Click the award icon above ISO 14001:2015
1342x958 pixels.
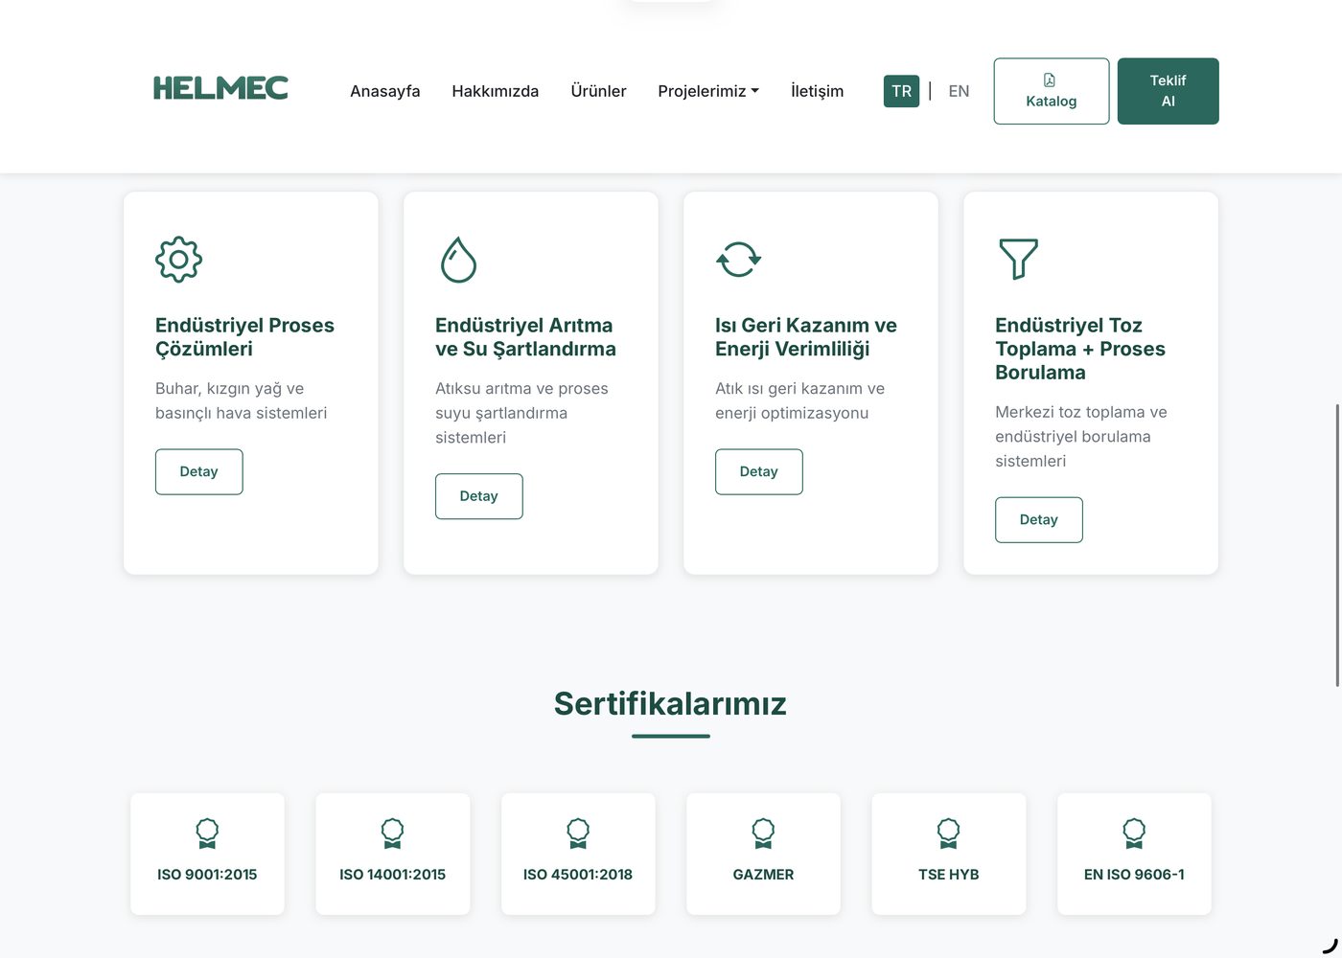[x=392, y=833]
